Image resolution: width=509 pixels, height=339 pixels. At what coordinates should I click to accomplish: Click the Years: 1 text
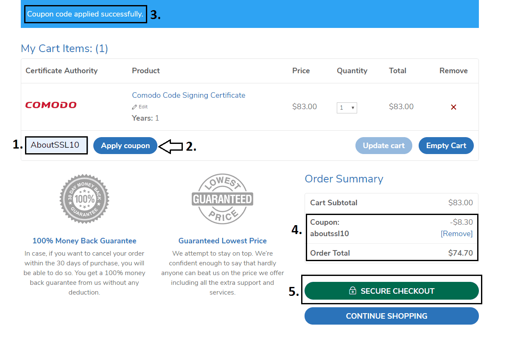click(145, 118)
